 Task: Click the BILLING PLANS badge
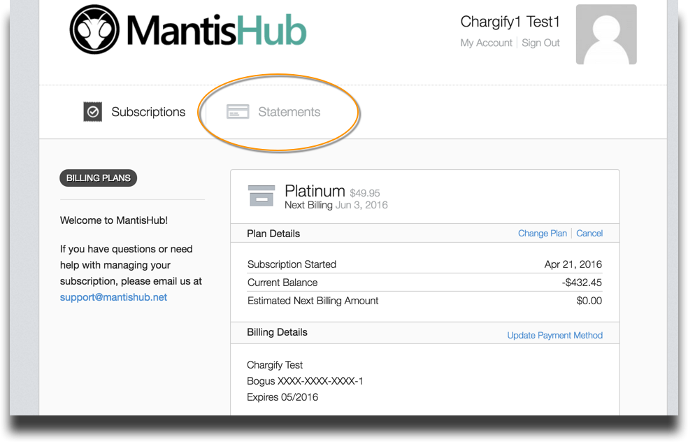coord(99,178)
